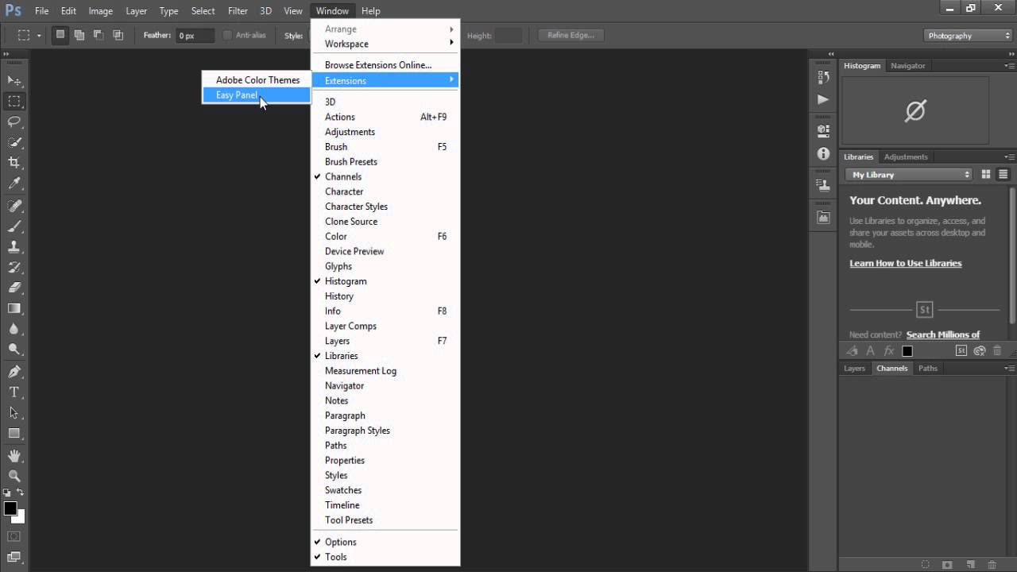
Task: Uncheck Tools in the Window menu
Action: click(385, 557)
